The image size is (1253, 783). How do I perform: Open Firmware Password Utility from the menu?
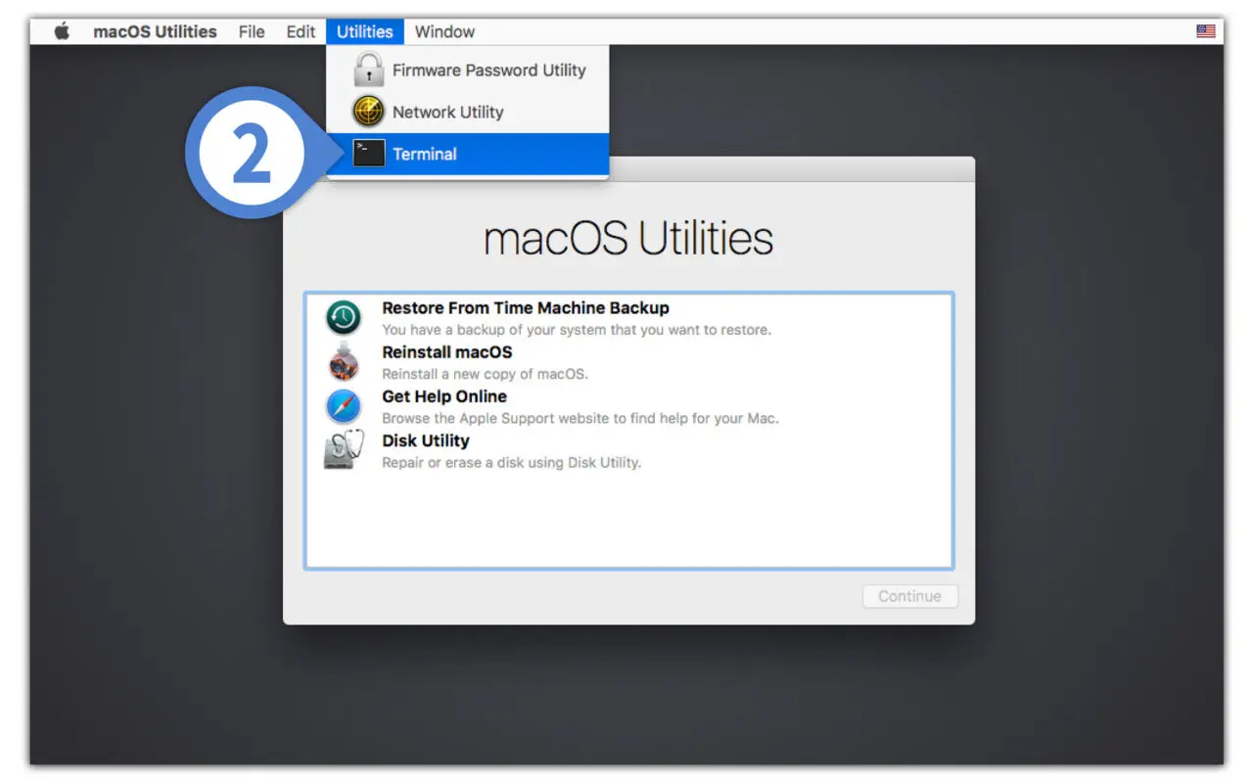pos(488,69)
